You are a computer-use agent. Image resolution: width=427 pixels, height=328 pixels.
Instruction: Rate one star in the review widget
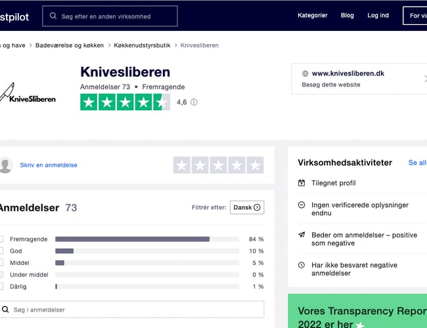[x=181, y=165]
